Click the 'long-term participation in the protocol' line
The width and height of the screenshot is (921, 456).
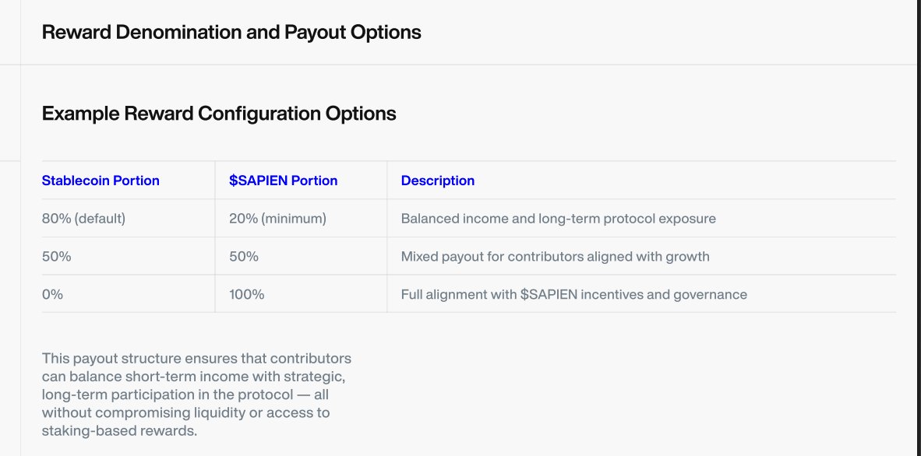(x=185, y=395)
